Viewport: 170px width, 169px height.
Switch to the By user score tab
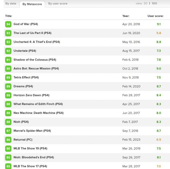click(x=58, y=4)
